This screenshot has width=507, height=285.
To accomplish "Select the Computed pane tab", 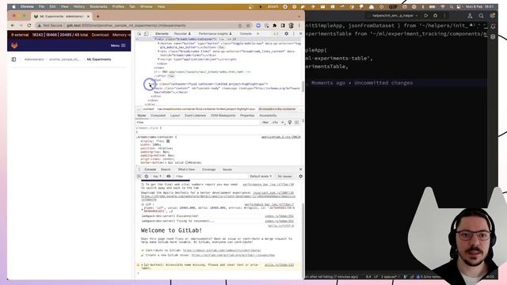I will (158, 116).
